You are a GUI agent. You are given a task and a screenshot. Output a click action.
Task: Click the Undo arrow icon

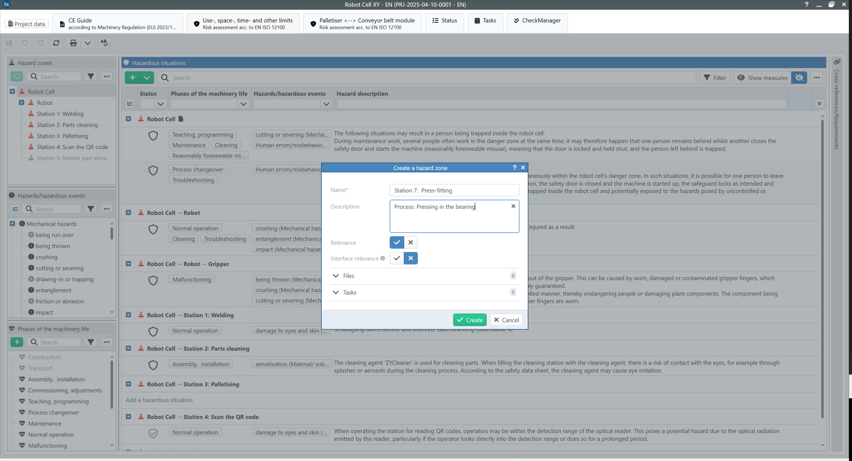[25, 43]
